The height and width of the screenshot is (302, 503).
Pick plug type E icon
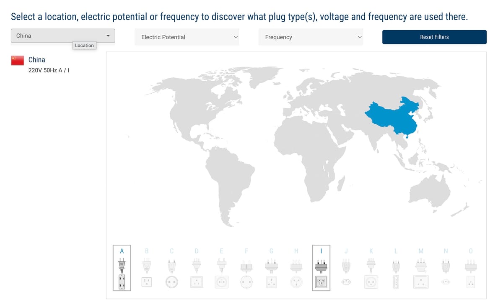click(x=221, y=268)
